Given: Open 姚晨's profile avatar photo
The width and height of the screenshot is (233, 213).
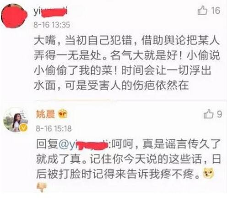Looking at the screenshot, I should (16, 120).
